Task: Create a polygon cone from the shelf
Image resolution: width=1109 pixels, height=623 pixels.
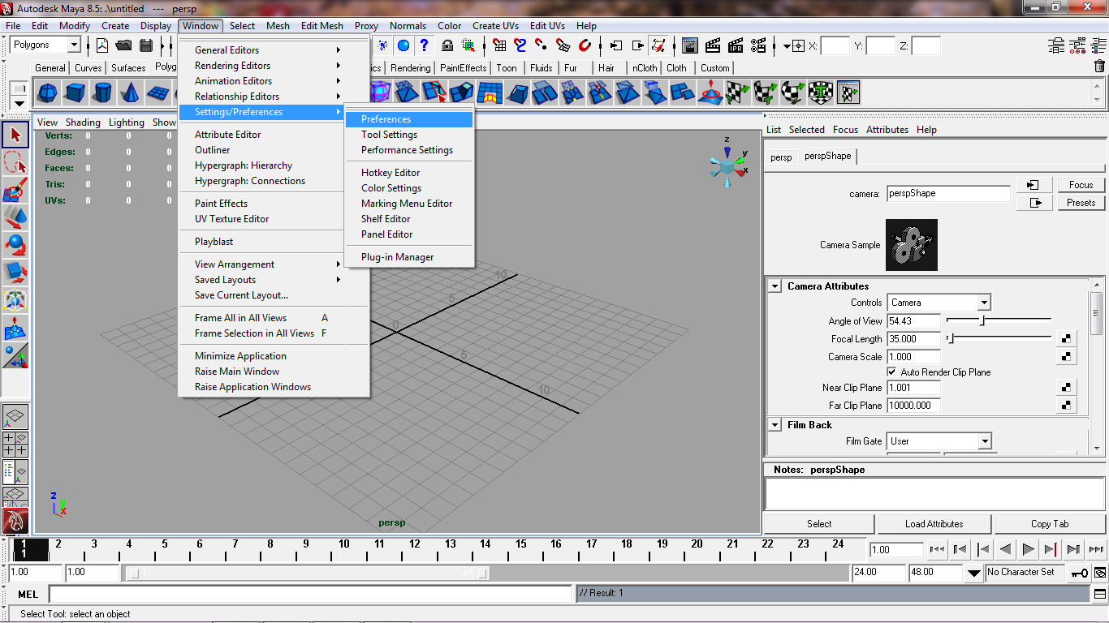Action: 130,93
